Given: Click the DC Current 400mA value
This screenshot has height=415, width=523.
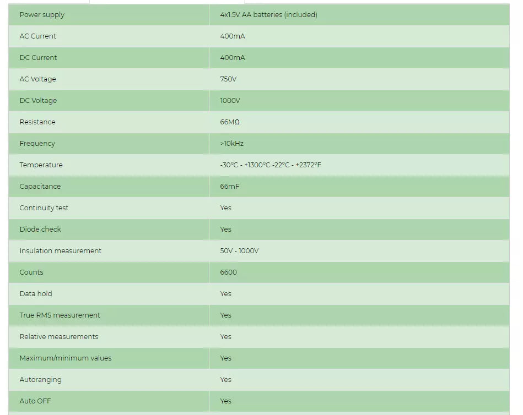Looking at the screenshot, I should coord(233,58).
